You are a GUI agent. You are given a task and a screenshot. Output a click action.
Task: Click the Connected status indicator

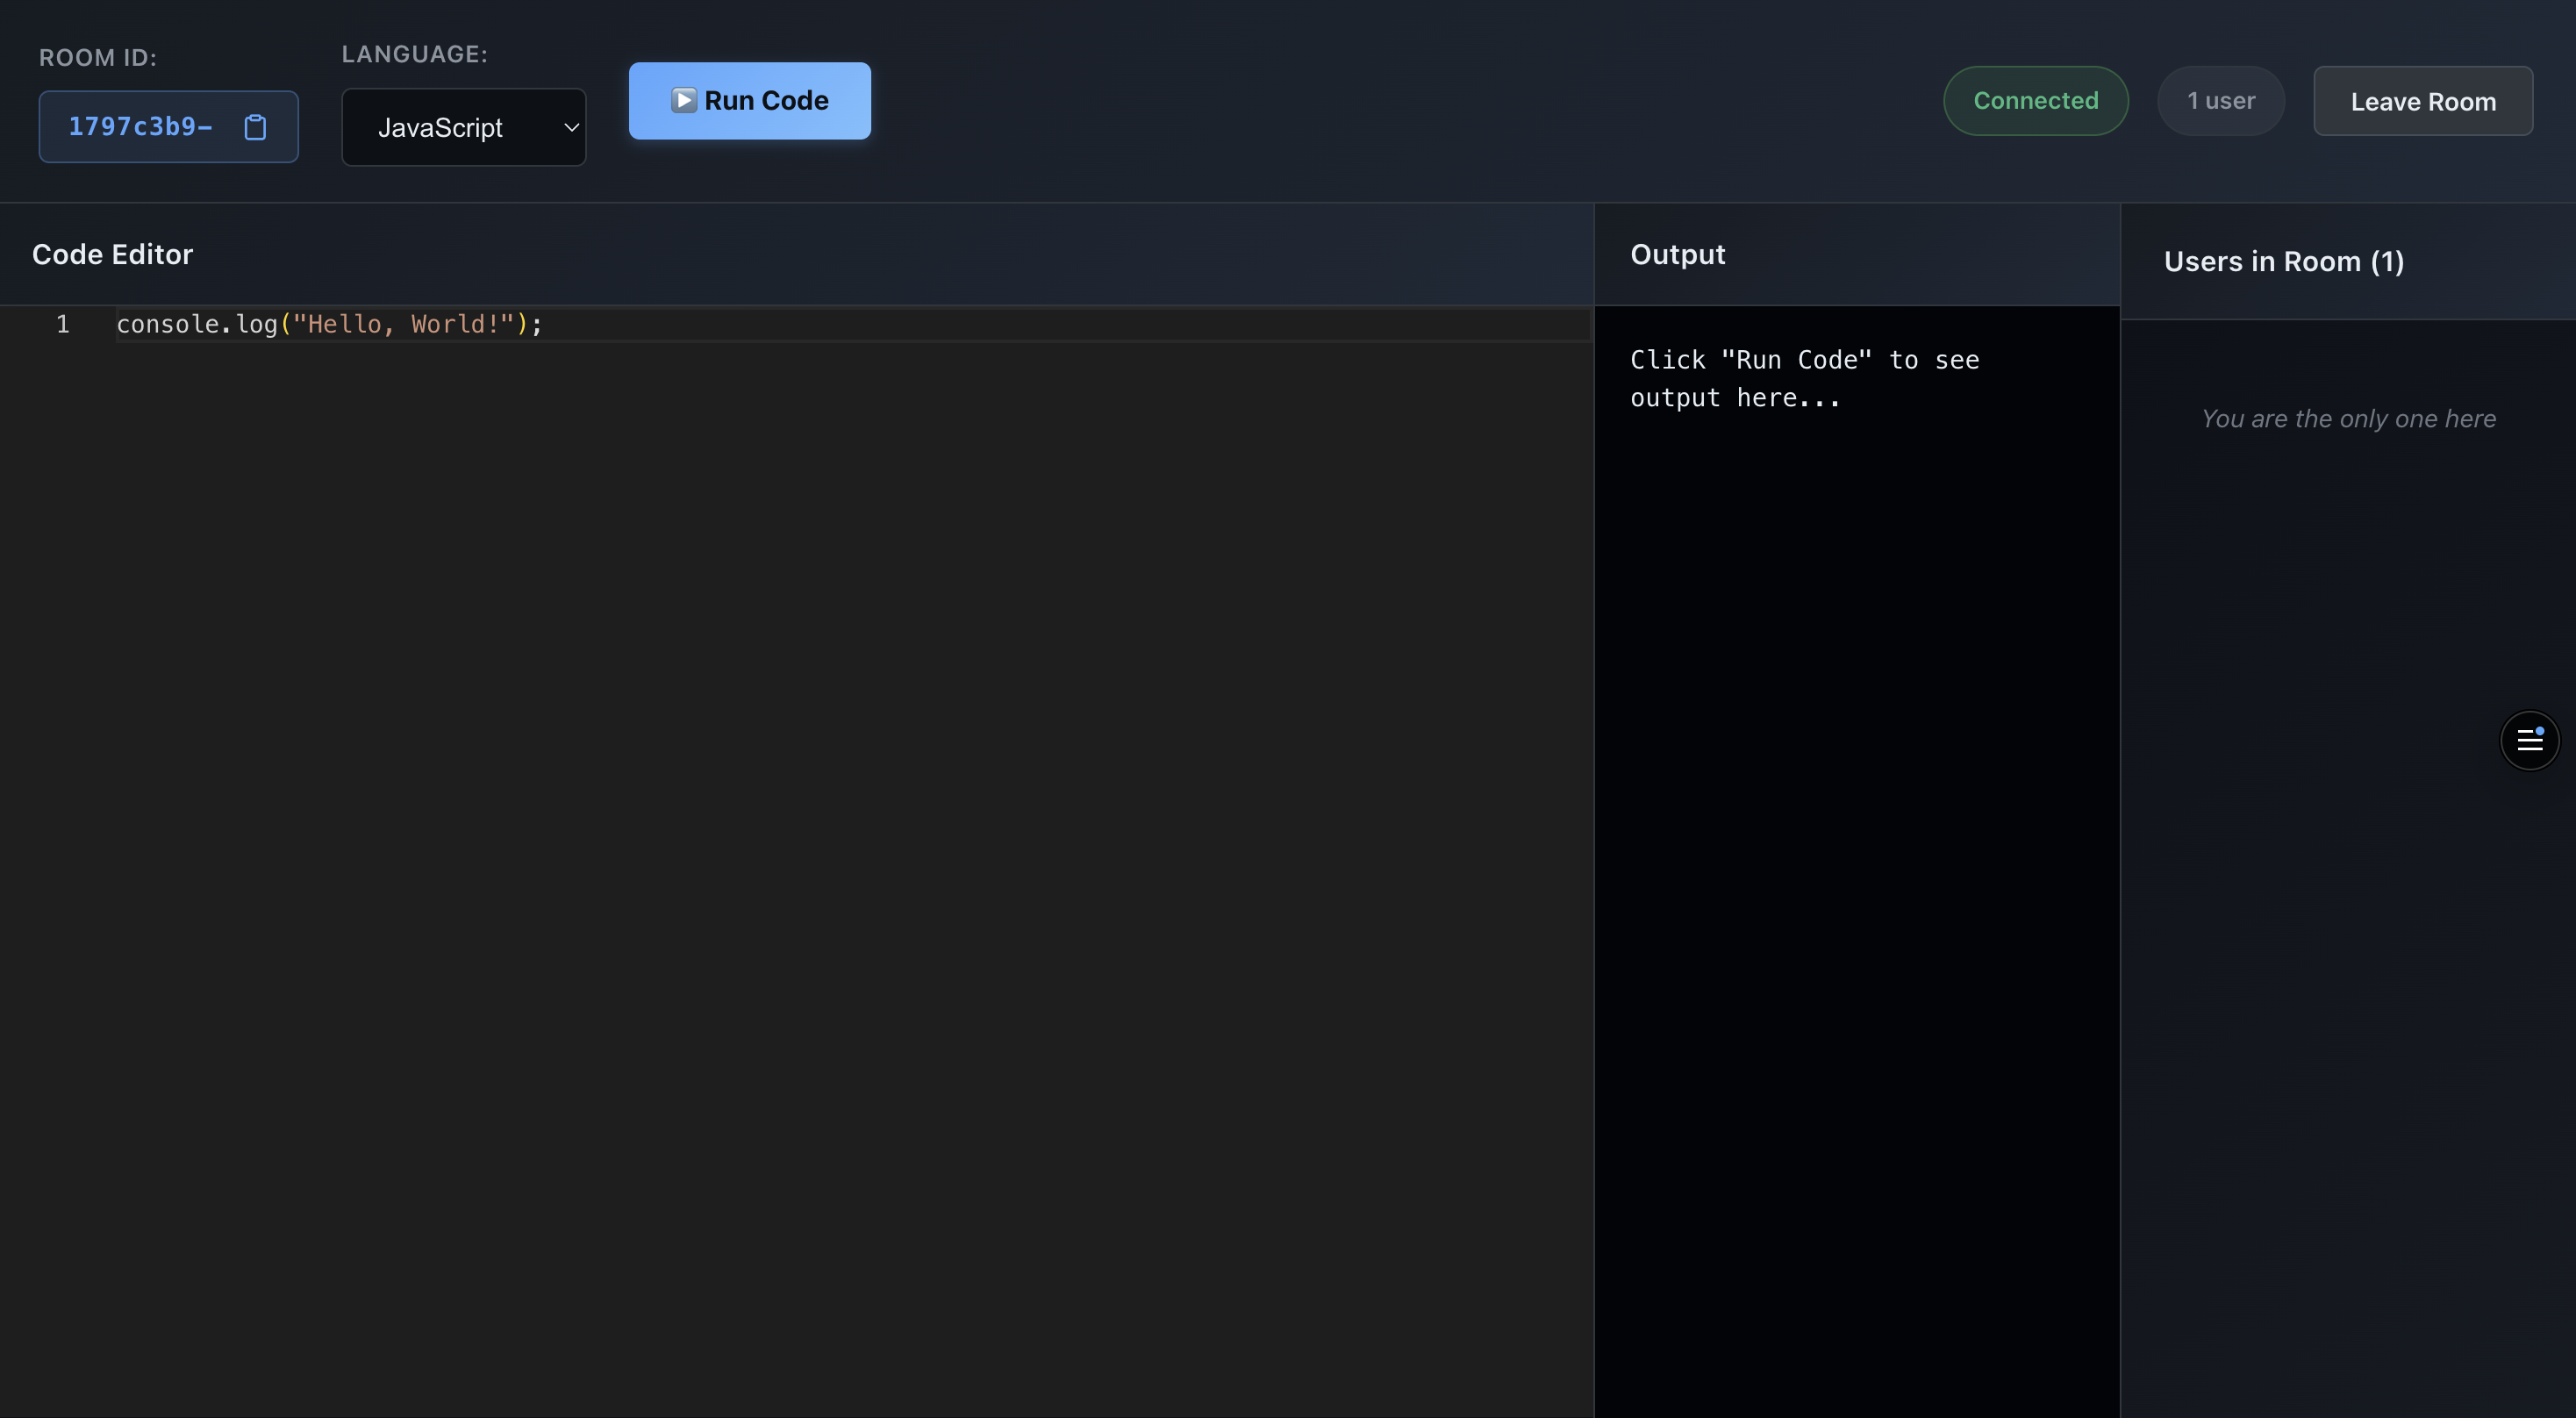pos(2036,100)
